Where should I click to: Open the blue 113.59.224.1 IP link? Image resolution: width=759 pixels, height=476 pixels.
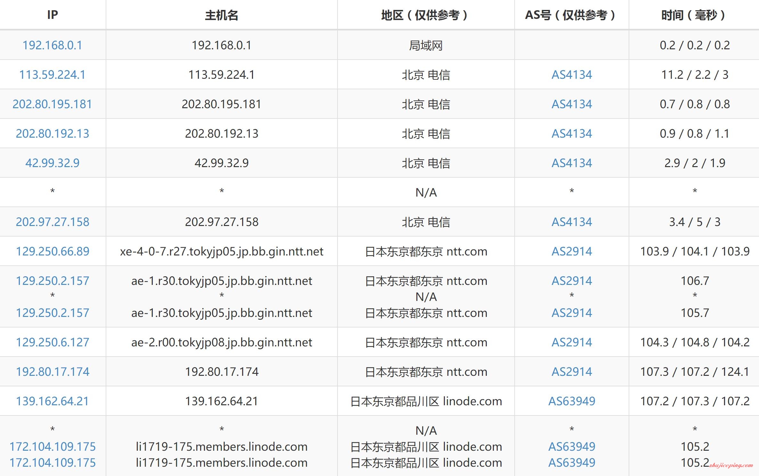point(52,75)
